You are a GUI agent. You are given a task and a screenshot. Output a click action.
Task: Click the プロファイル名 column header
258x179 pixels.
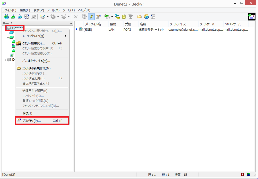[x=96, y=24]
